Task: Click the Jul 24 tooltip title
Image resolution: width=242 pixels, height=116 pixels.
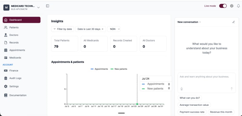Action: tap(146, 79)
